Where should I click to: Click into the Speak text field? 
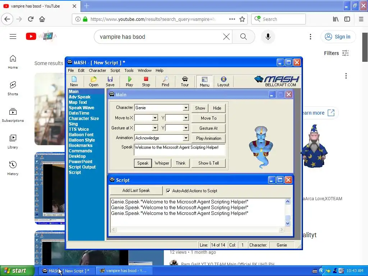[x=180, y=150]
